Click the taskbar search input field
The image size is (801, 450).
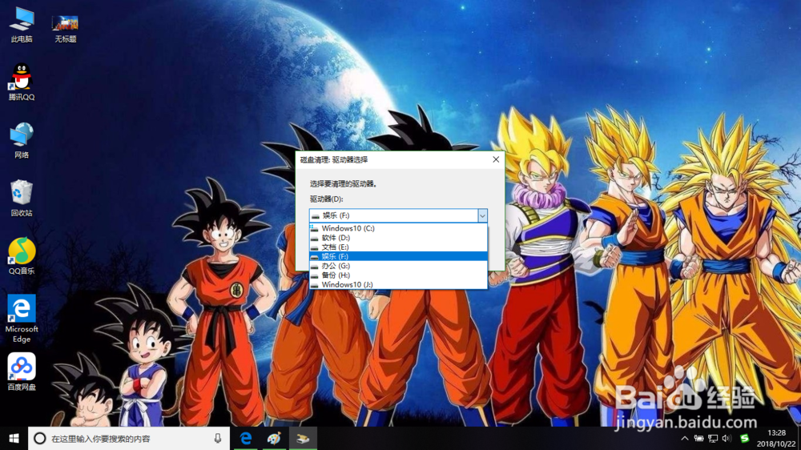point(129,438)
